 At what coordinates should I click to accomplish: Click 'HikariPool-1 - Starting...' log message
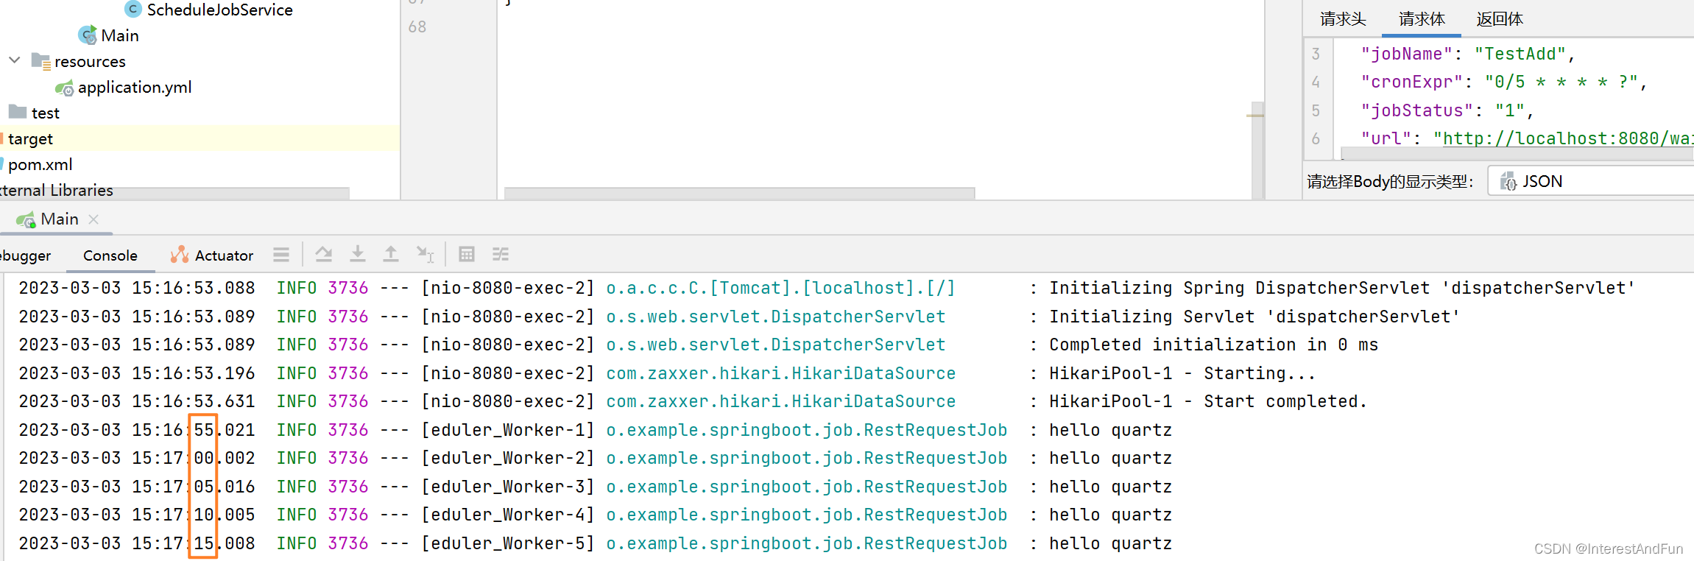pyautogui.click(x=1182, y=373)
